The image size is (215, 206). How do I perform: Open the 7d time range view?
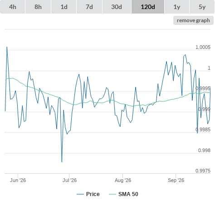[89, 7]
